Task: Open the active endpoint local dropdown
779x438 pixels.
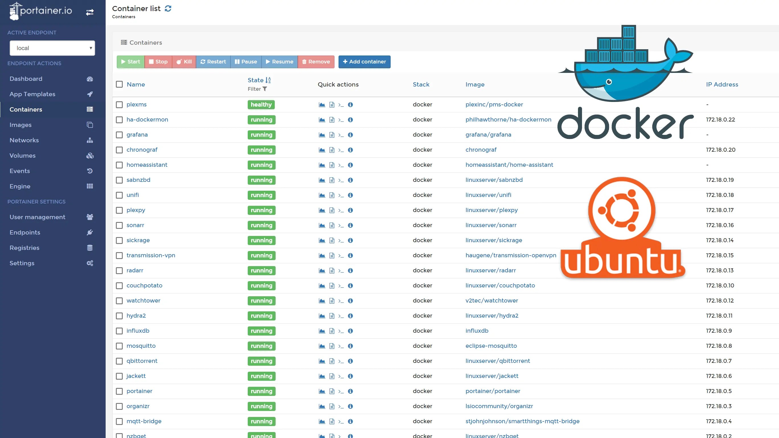Action: (x=52, y=48)
